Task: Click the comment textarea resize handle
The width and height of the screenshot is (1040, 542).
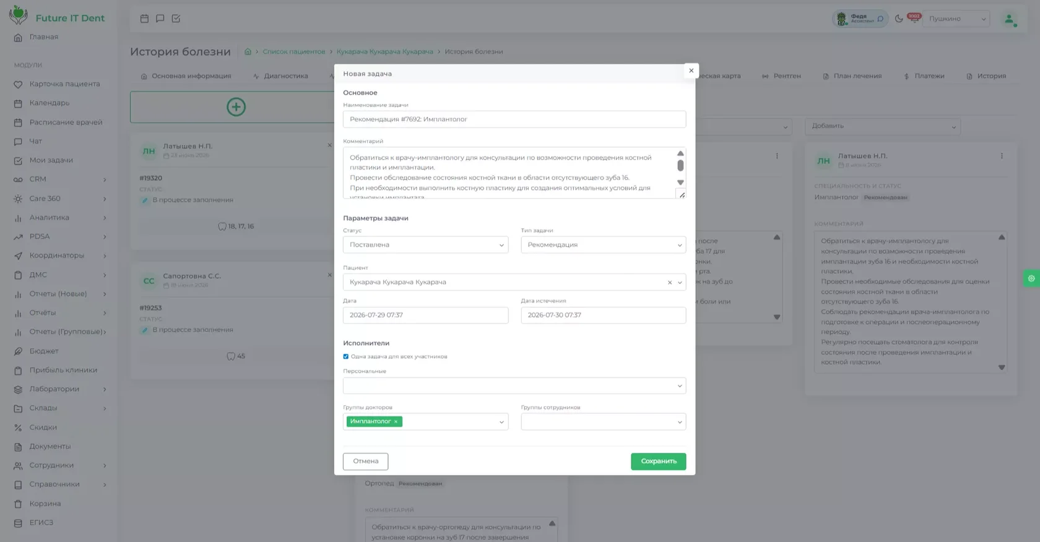Action: pyautogui.click(x=682, y=196)
